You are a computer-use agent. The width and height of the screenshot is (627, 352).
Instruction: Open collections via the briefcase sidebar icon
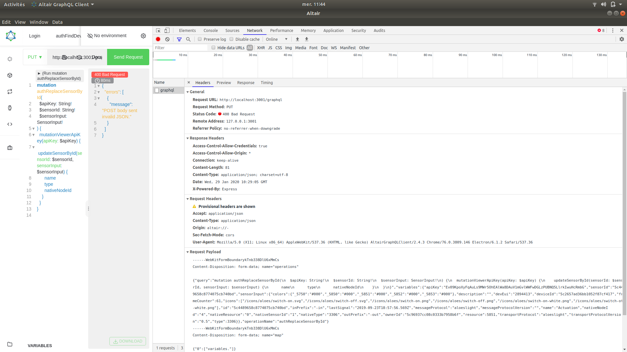[10, 148]
